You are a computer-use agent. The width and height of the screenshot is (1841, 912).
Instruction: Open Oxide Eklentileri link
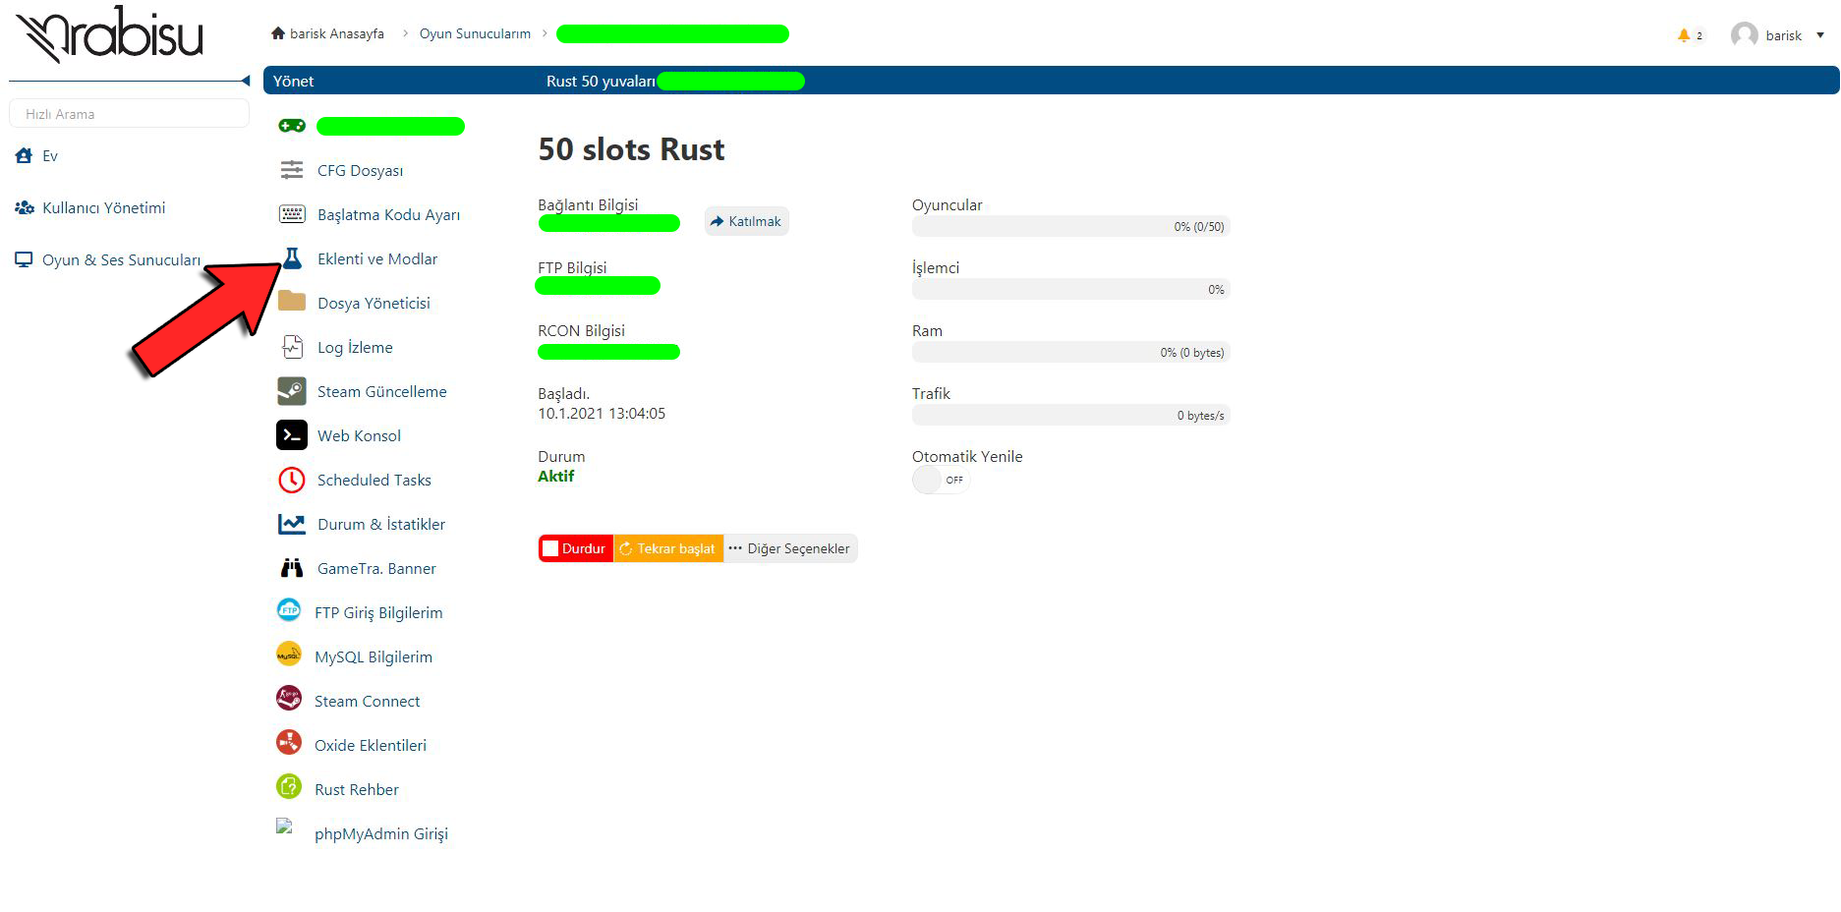pos(370,745)
